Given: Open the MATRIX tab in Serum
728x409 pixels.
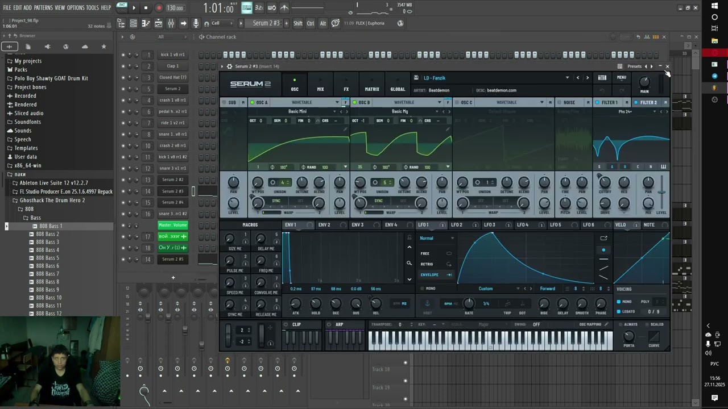Looking at the screenshot, I should click(x=372, y=85).
